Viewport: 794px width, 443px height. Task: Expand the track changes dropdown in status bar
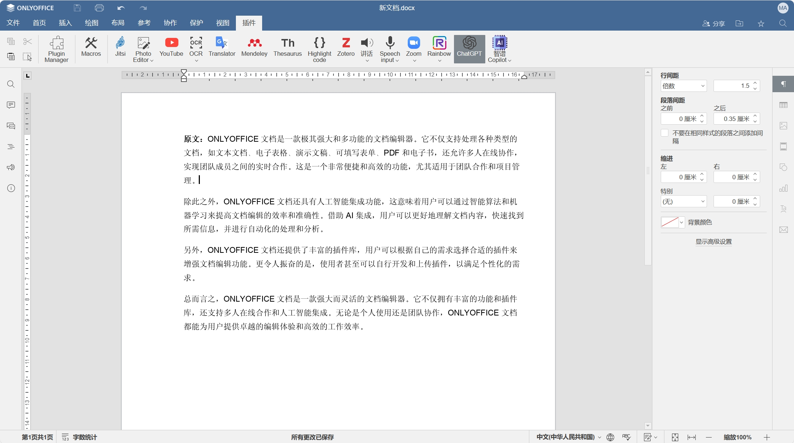point(656,437)
